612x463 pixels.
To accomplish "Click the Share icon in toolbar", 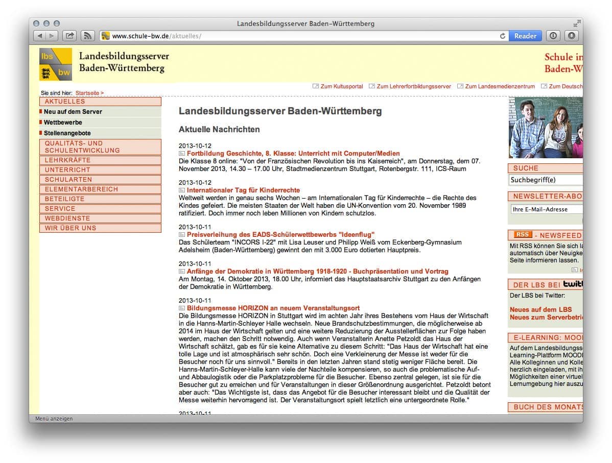I will 69,36.
